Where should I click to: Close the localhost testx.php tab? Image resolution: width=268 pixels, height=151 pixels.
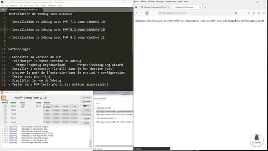pyautogui.click(x=200, y=7)
